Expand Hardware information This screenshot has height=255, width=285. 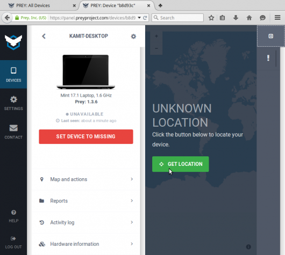[86, 244]
